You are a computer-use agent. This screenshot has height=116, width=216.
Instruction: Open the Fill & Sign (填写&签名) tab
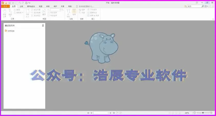click(31, 6)
